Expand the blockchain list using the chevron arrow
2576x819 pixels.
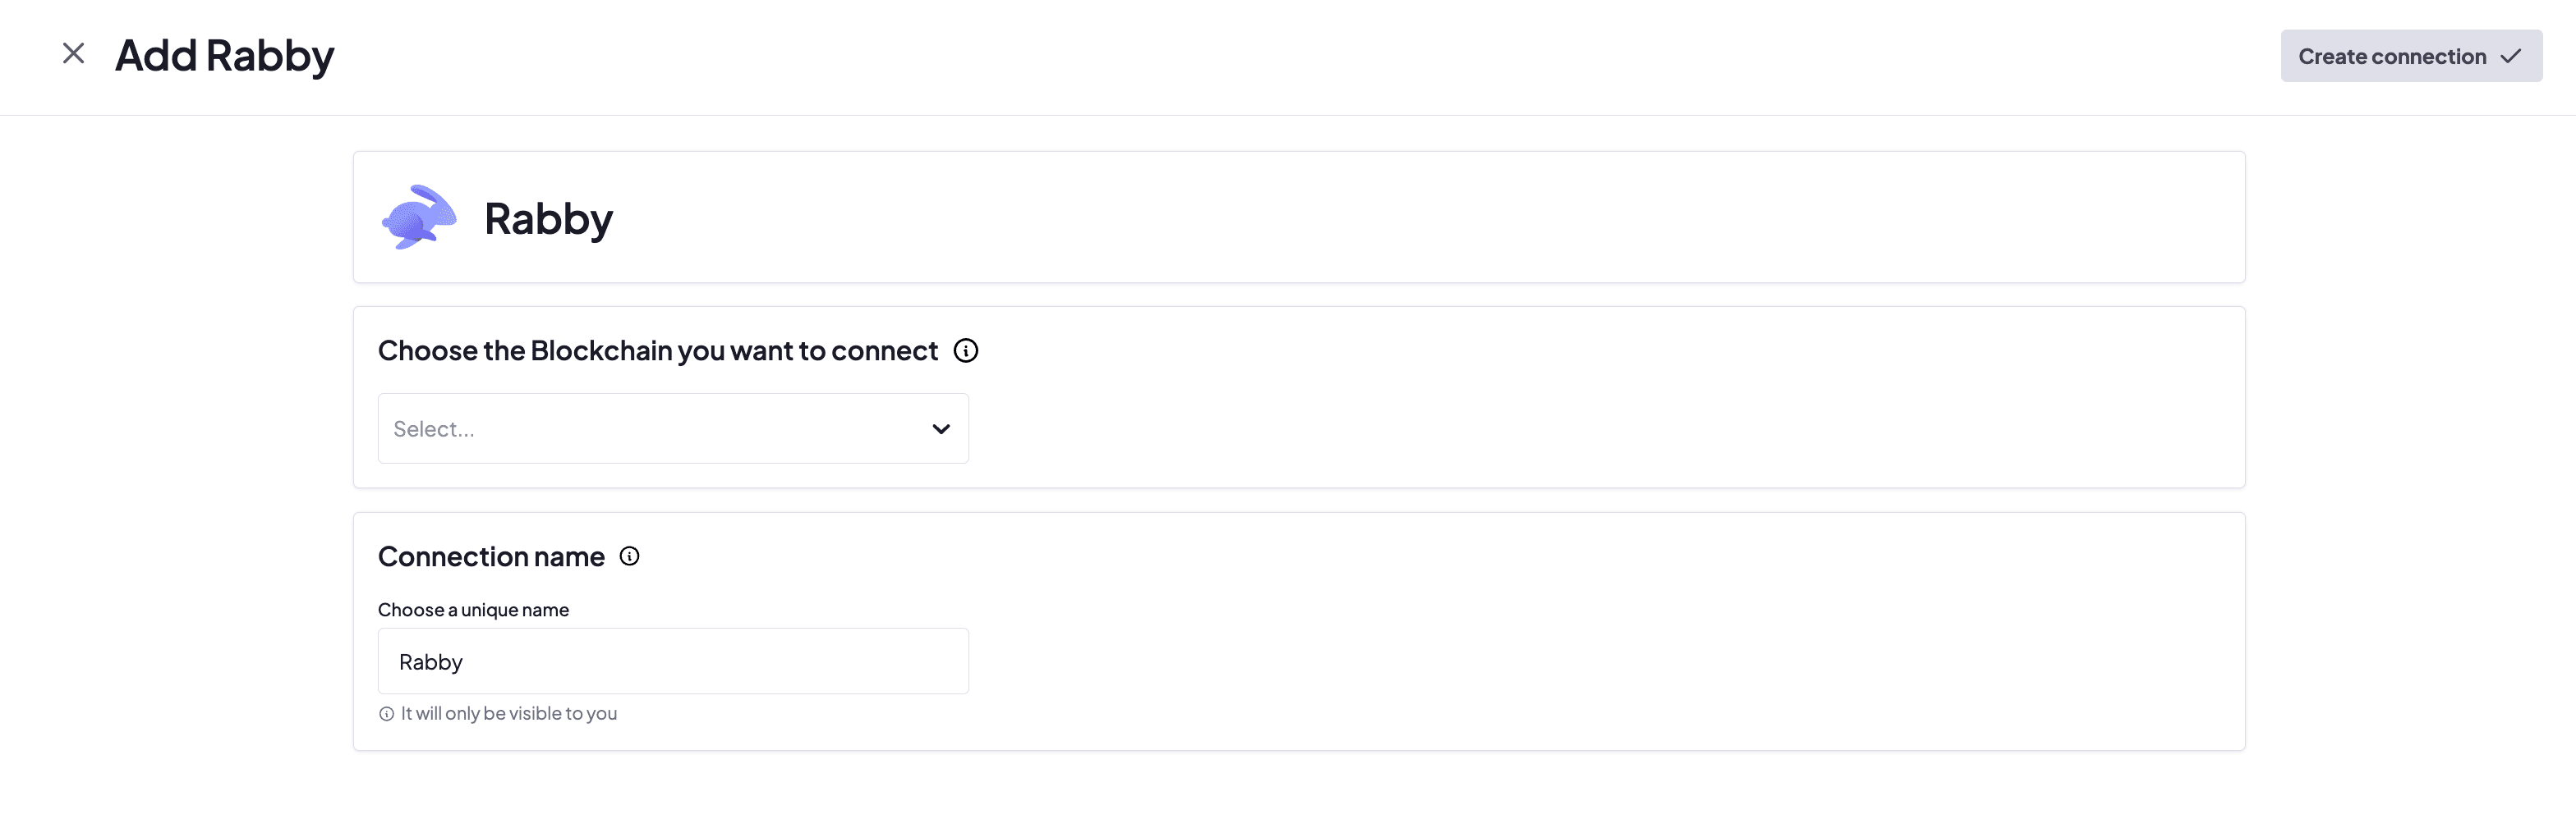click(x=940, y=429)
